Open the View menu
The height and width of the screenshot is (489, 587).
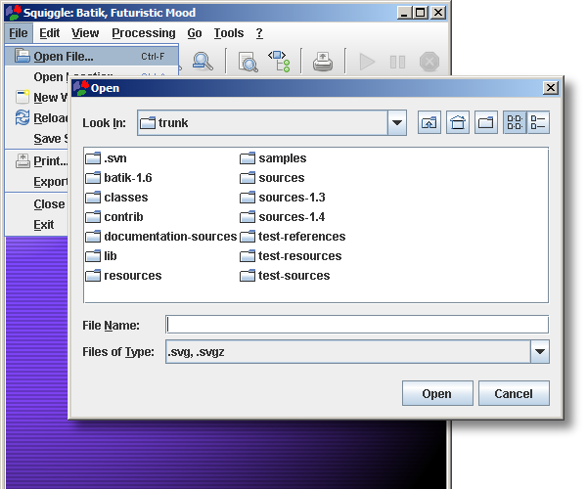click(85, 33)
